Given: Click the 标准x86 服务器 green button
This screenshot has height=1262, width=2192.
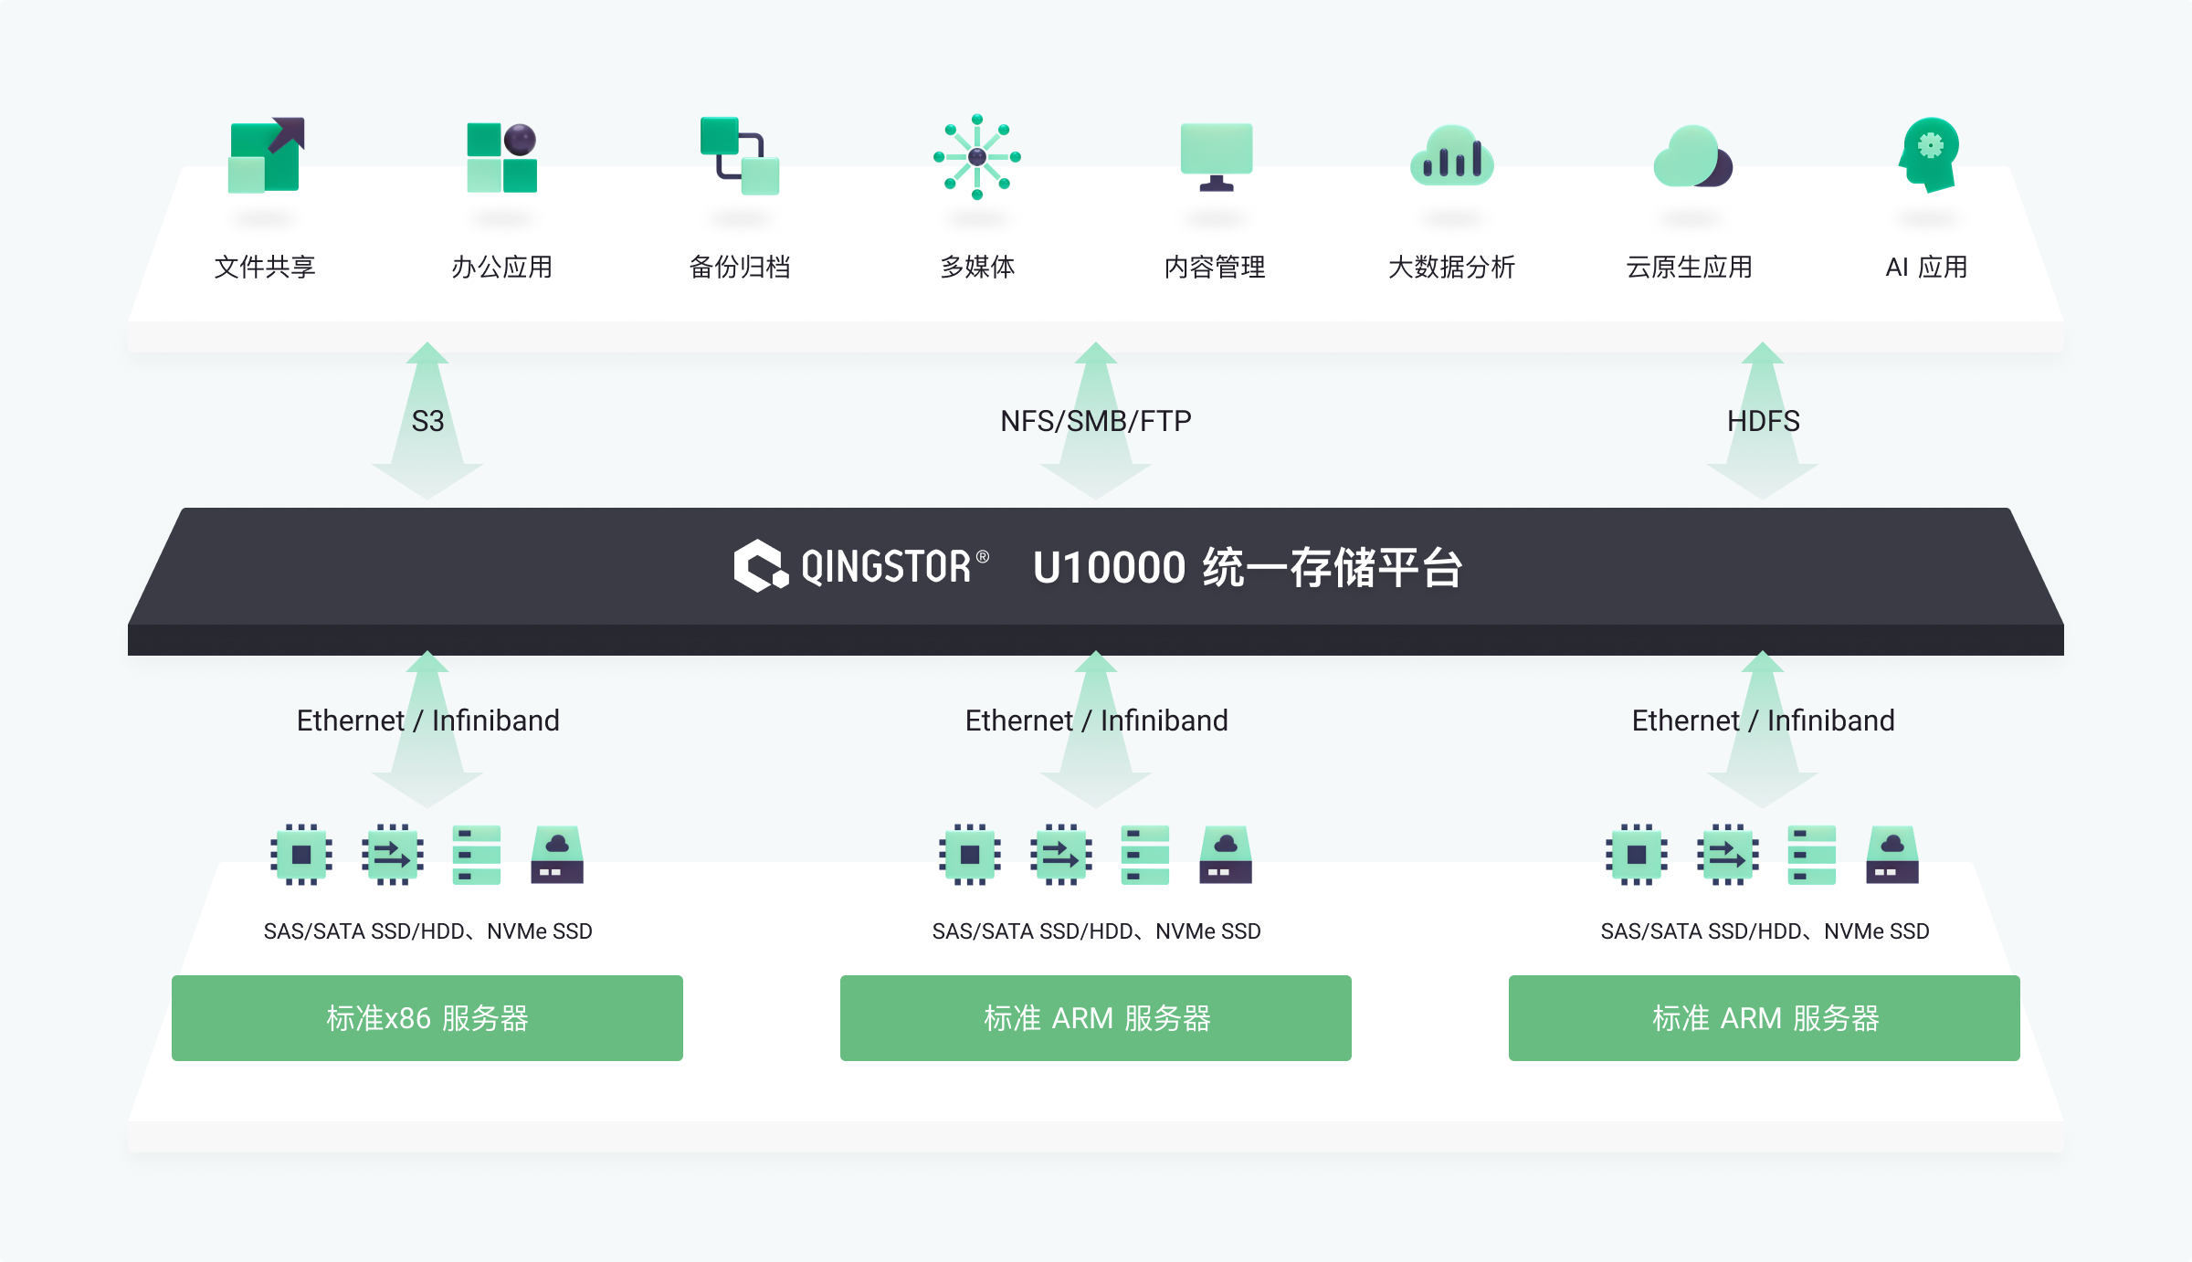Looking at the screenshot, I should [427, 1017].
